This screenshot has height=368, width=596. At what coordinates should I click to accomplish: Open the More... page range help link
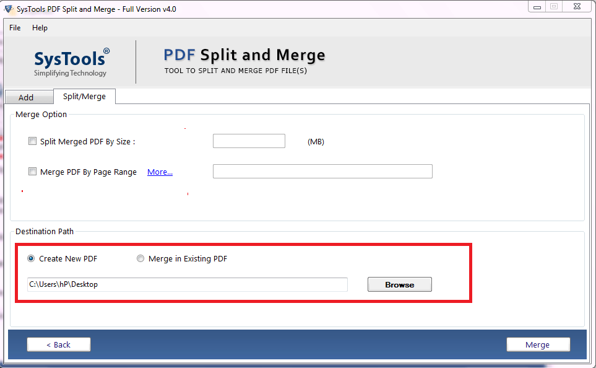coord(160,172)
